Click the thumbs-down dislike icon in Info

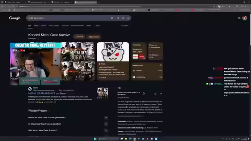(x=161, y=94)
